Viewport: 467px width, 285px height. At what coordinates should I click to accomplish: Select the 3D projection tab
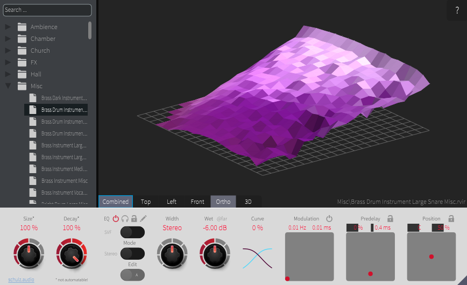[248, 202]
